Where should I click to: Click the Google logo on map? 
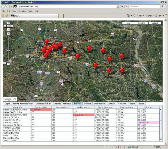(x=7, y=99)
